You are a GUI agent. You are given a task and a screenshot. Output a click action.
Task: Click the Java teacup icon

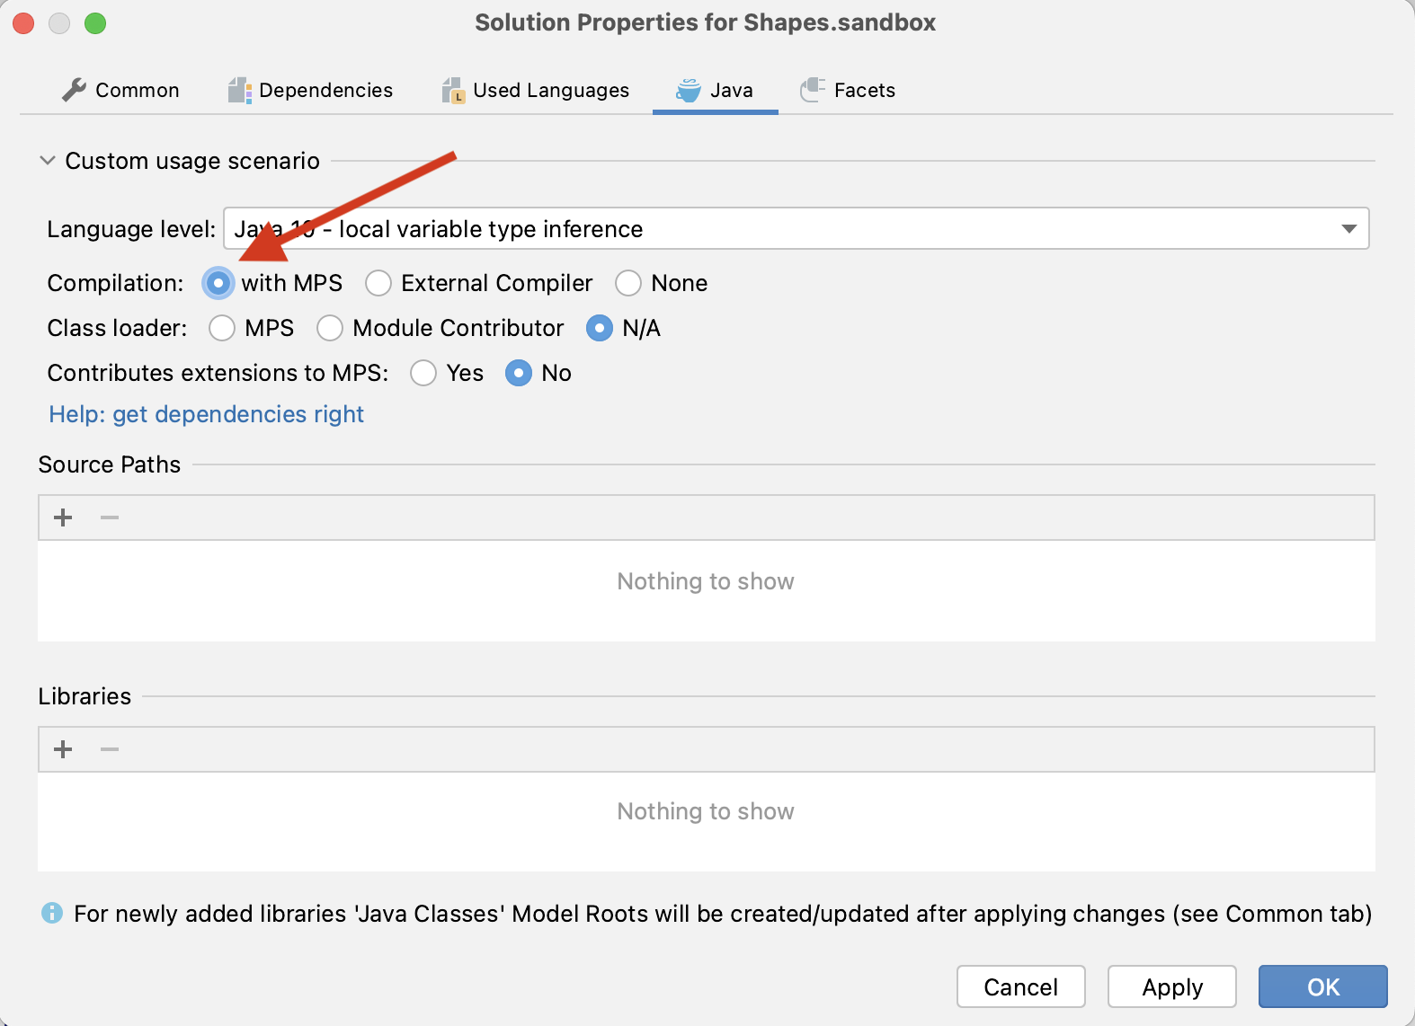pos(688,89)
